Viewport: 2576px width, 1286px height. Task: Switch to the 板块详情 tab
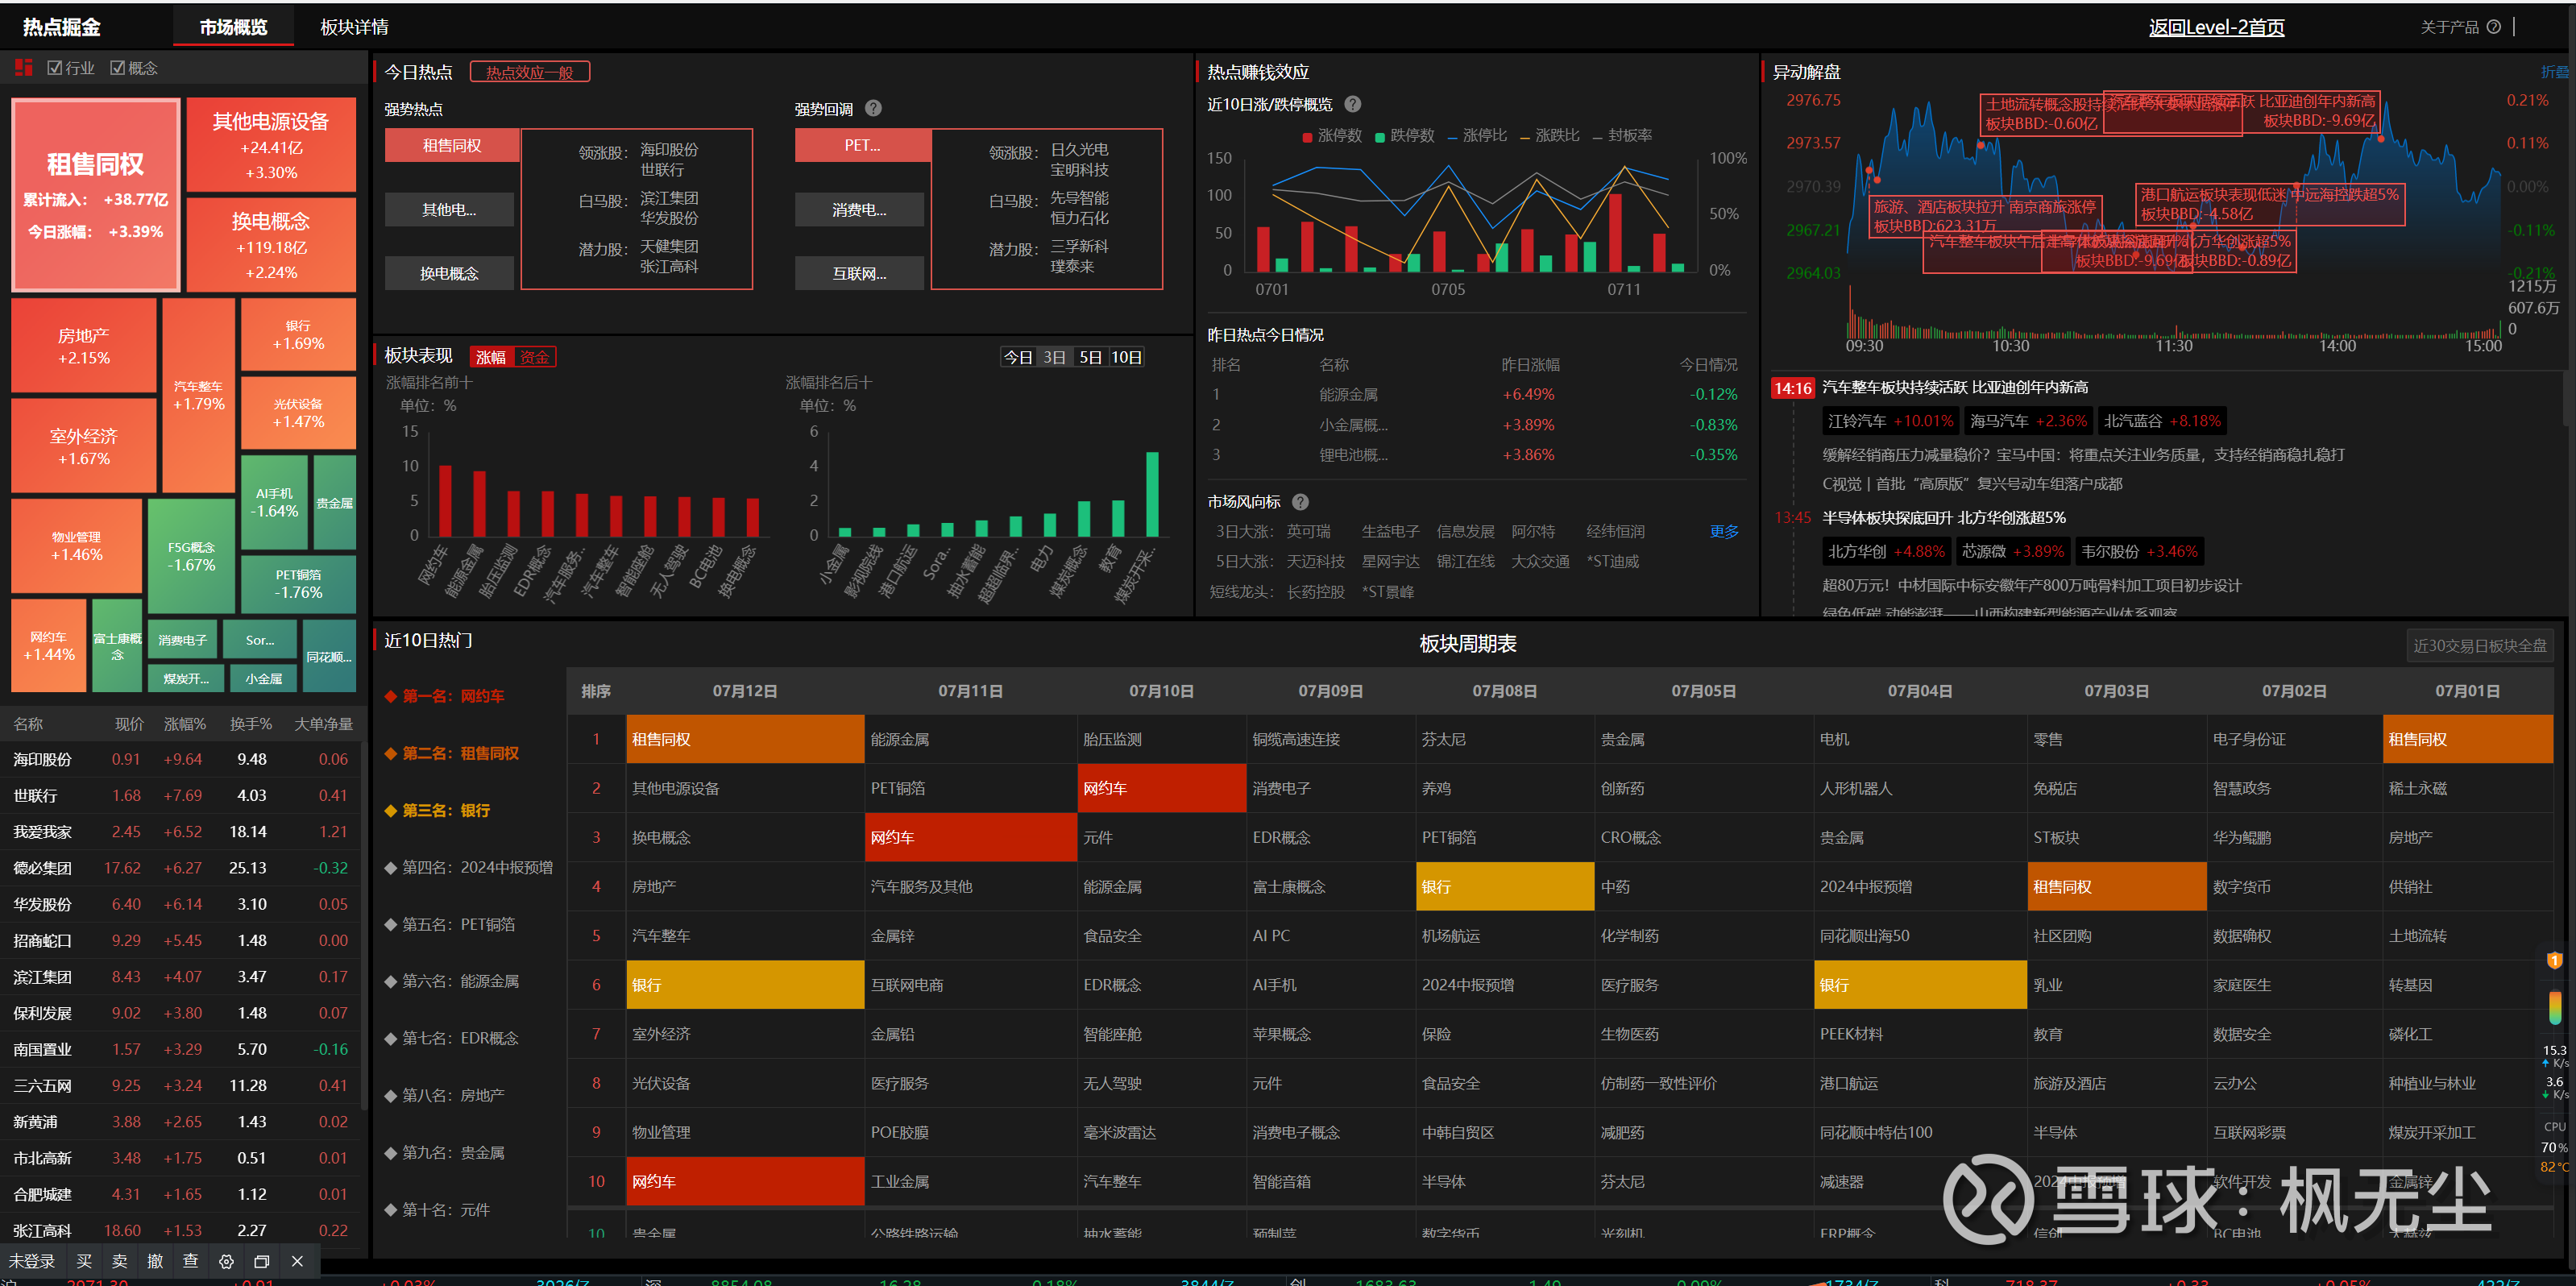pos(354,27)
